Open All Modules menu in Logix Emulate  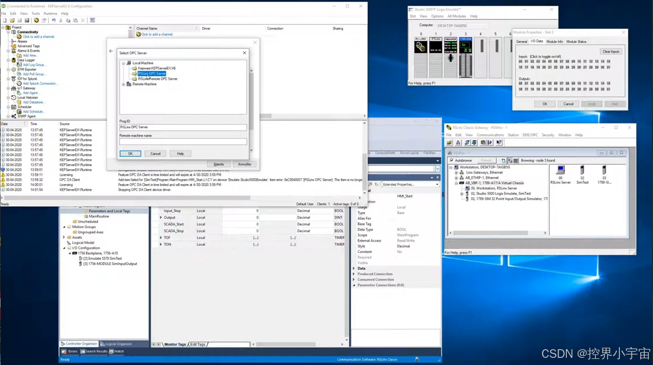point(457,16)
